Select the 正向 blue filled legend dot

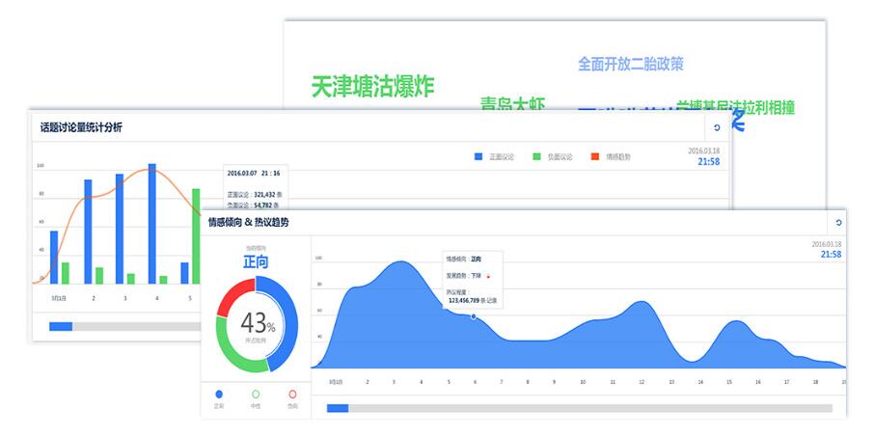click(219, 394)
